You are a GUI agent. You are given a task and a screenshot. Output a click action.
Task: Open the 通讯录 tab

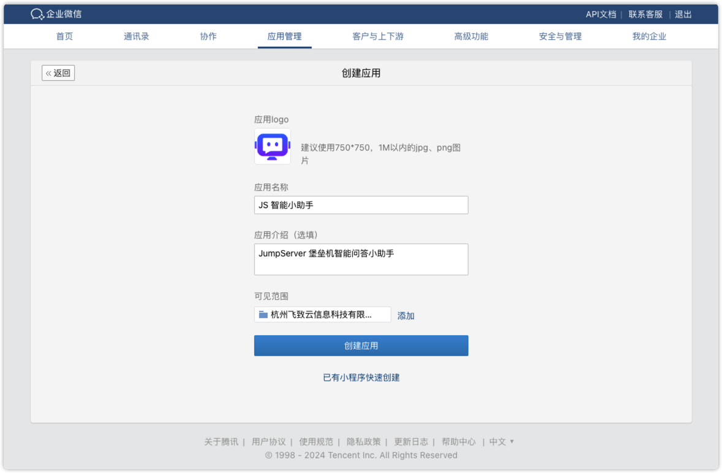point(136,36)
